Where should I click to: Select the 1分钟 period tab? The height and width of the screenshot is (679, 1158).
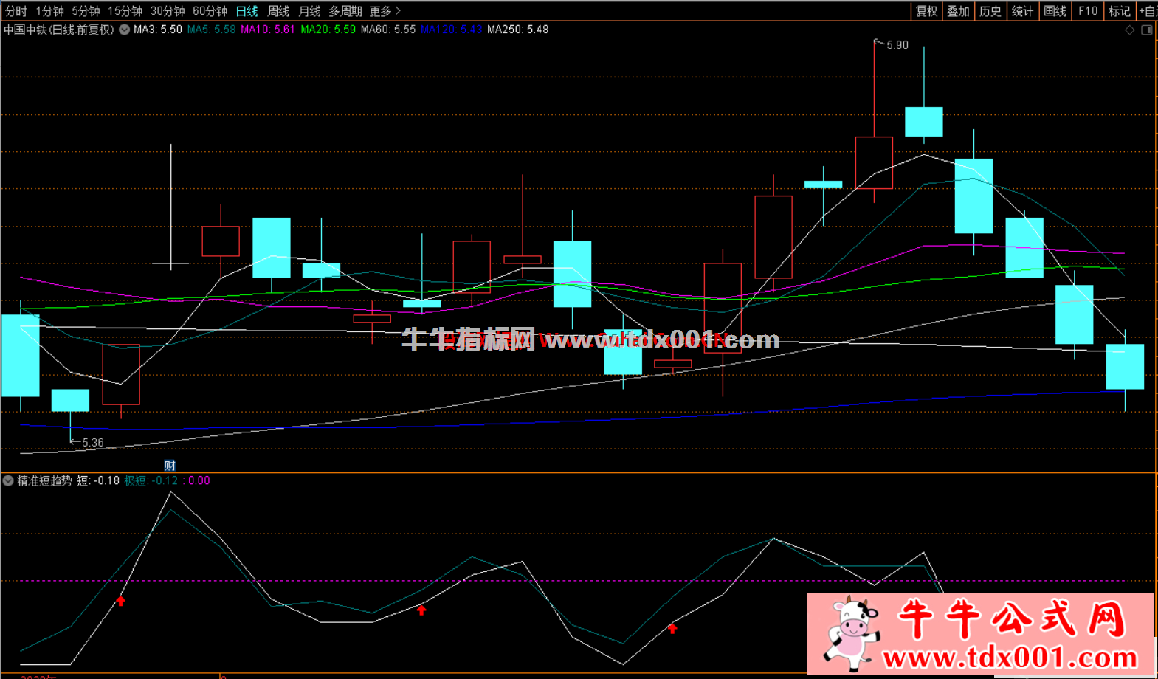coord(49,11)
